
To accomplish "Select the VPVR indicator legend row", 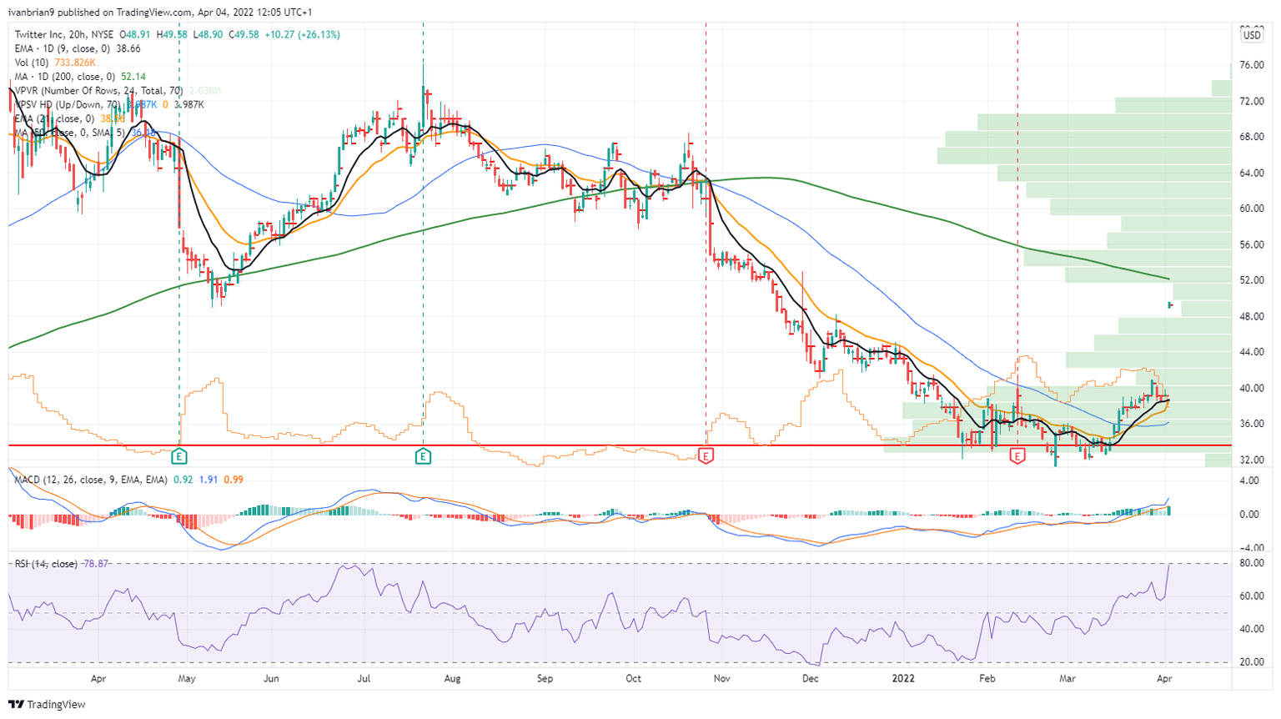I will pyautogui.click(x=98, y=91).
